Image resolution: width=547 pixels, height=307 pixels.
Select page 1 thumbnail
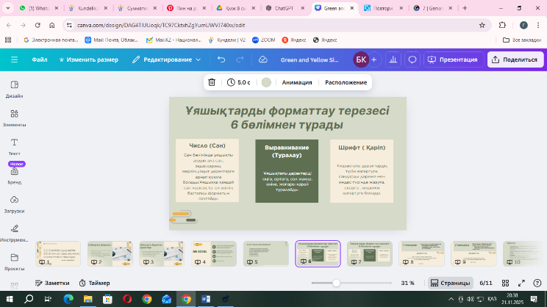tap(58, 253)
